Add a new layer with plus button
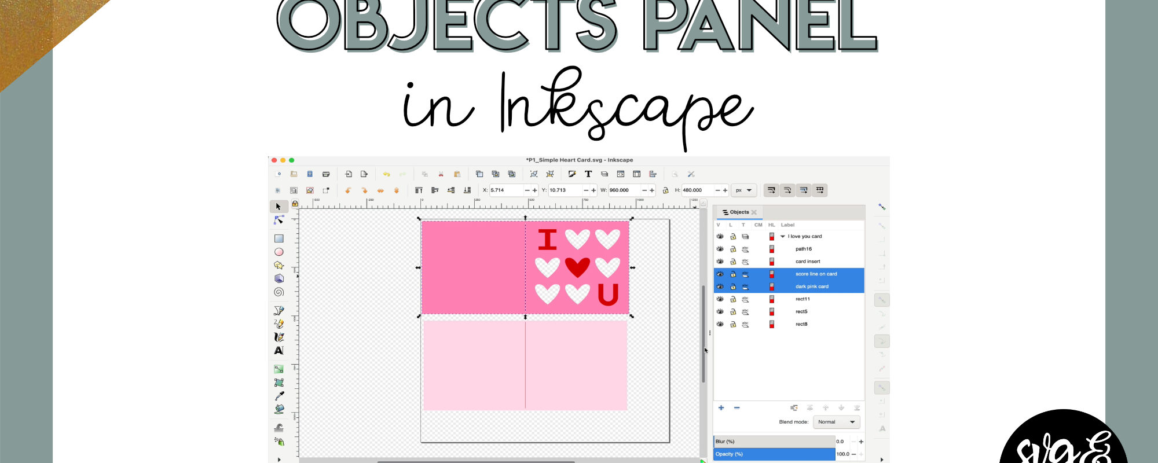The image size is (1158, 463). (x=721, y=408)
